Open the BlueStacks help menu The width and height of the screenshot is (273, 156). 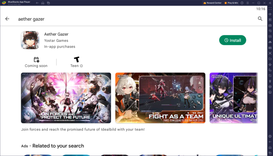pos(242,3)
